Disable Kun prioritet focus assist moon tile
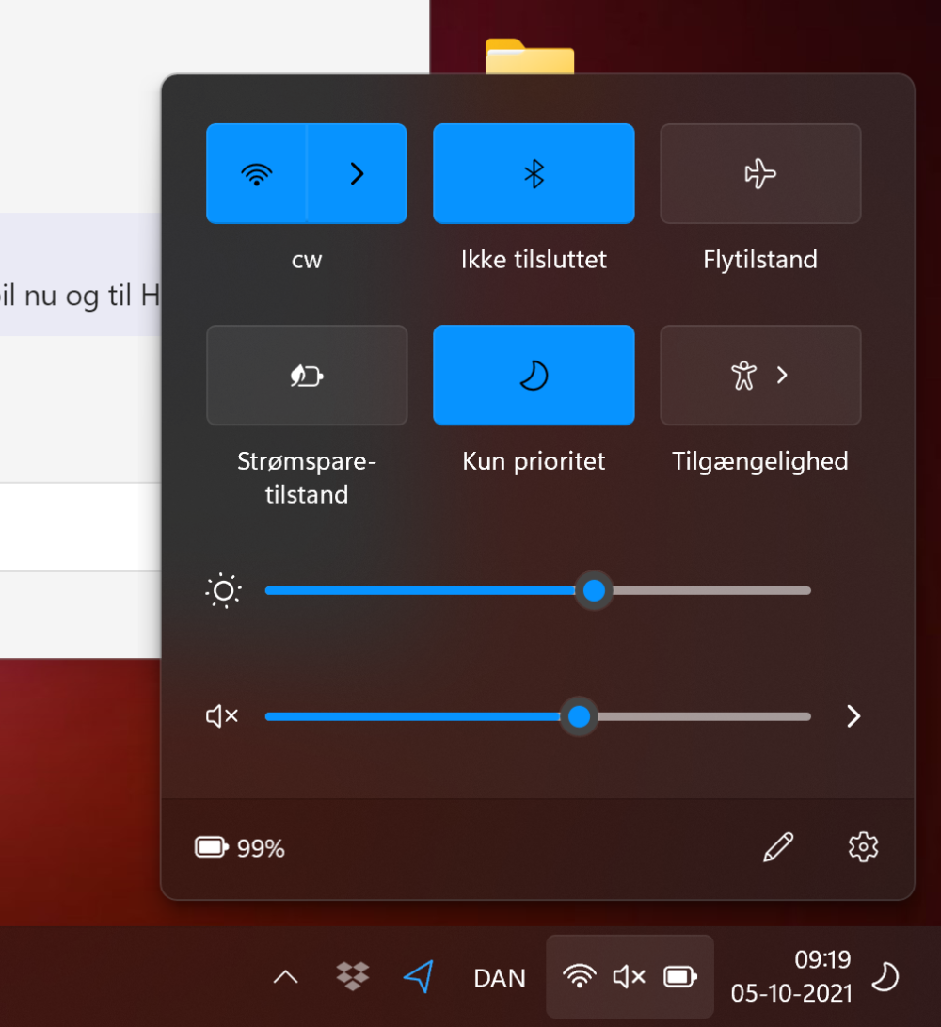The image size is (941, 1027). (534, 376)
